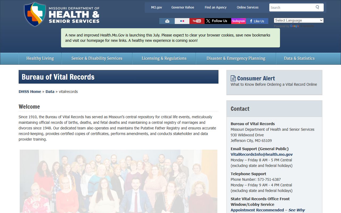
Task: Click the Data breadcrumb link
Action: 50,92
